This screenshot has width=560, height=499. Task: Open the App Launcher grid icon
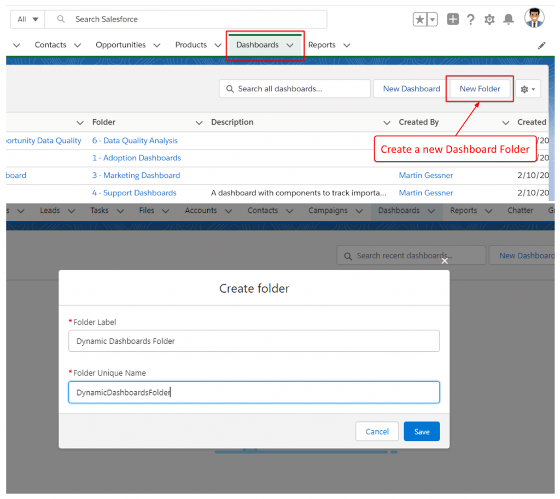click(x=453, y=19)
